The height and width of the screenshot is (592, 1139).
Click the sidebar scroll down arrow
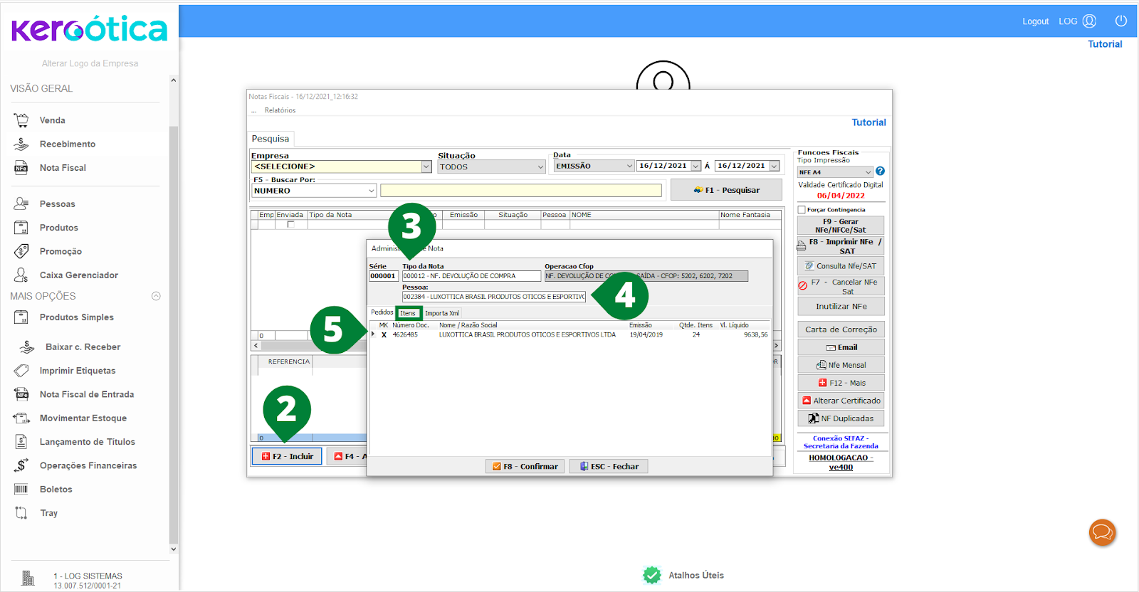173,549
